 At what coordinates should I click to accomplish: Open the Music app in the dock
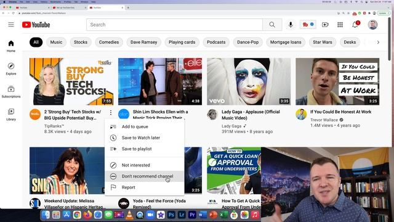click(255, 215)
